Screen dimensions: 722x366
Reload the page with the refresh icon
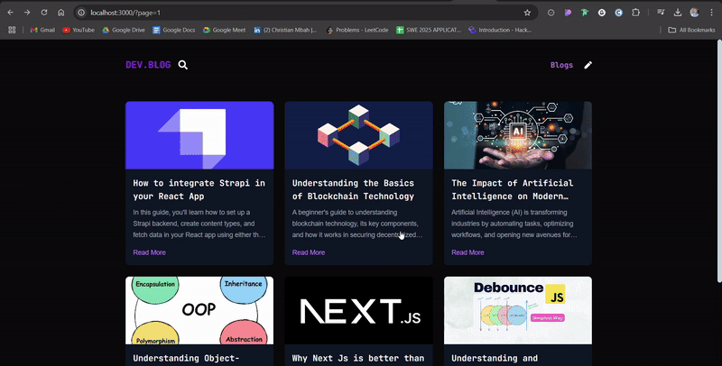click(44, 13)
